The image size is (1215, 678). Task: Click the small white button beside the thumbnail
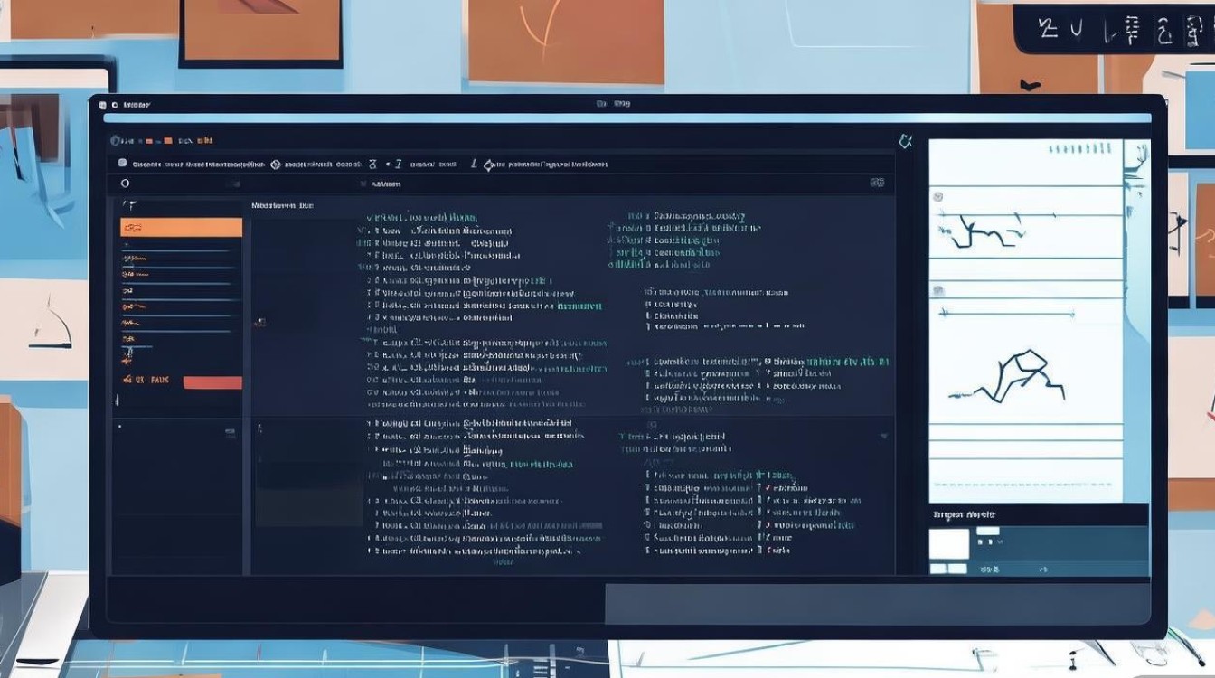click(988, 532)
